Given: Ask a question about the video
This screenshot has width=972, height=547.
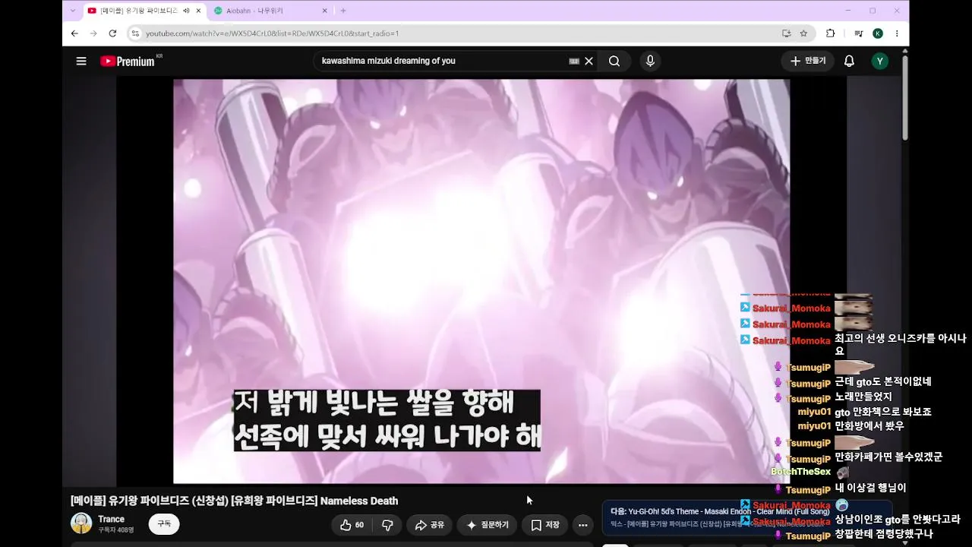Looking at the screenshot, I should tap(487, 525).
